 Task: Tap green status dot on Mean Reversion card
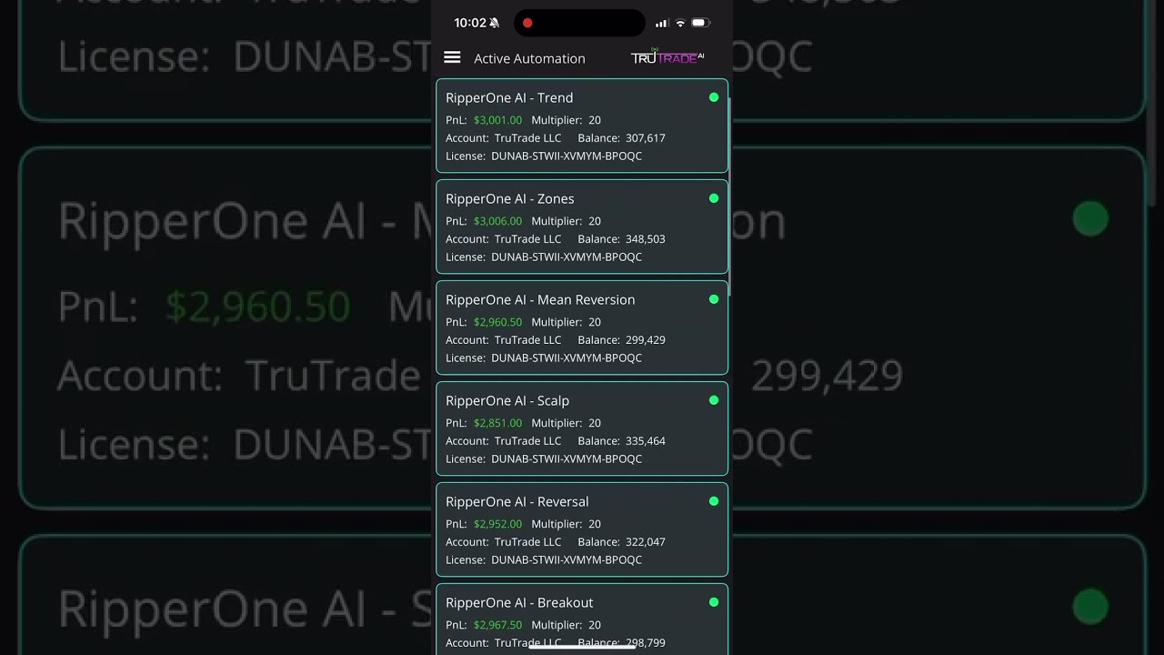[x=714, y=299]
